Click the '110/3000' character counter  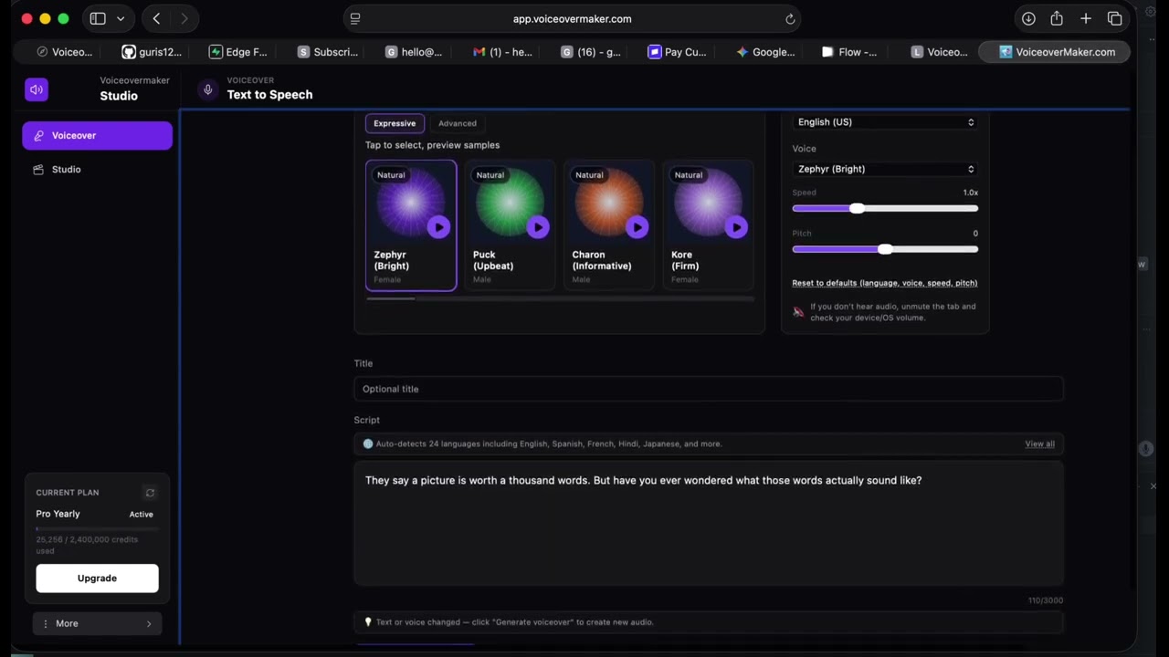click(1046, 600)
